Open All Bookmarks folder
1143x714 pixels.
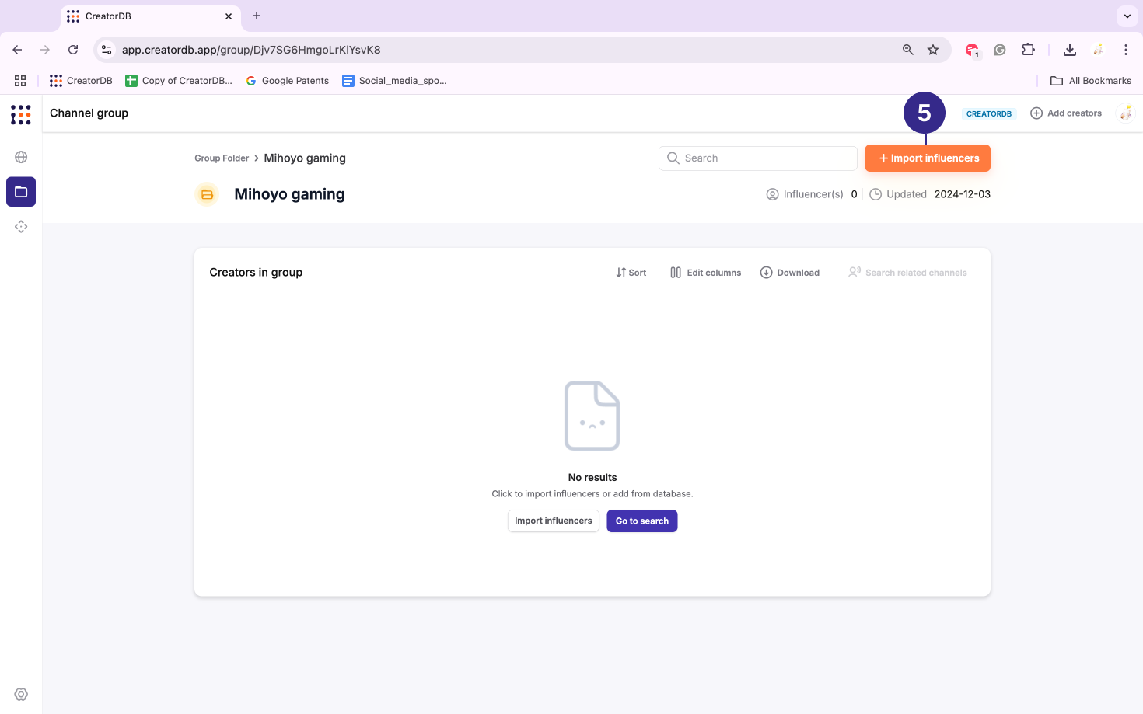(x=1090, y=81)
